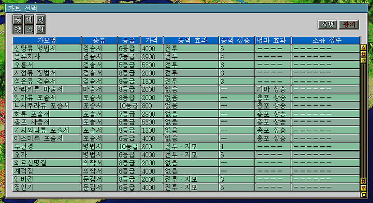Sort by the 가보명 column header
This screenshot has height=203, width=373.
(x=47, y=40)
